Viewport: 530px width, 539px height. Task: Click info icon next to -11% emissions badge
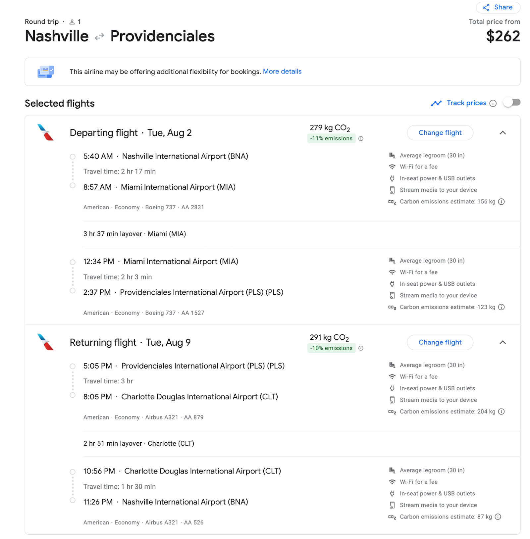pos(361,139)
